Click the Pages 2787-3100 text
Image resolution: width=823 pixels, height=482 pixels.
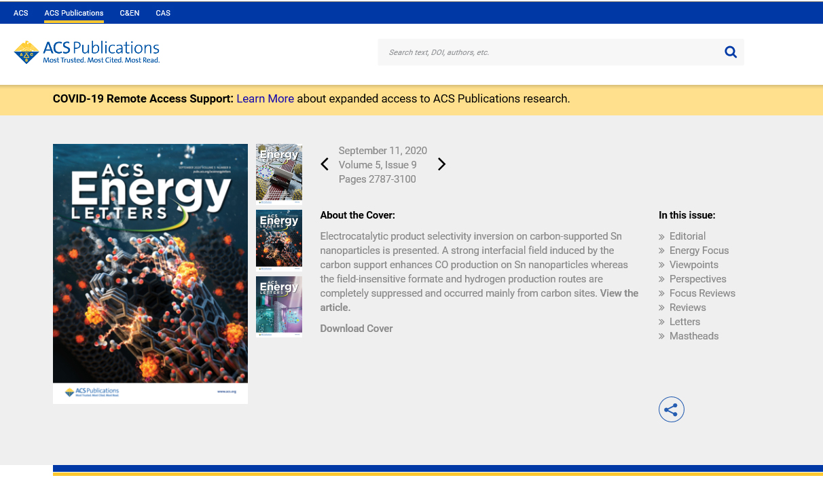[378, 179]
